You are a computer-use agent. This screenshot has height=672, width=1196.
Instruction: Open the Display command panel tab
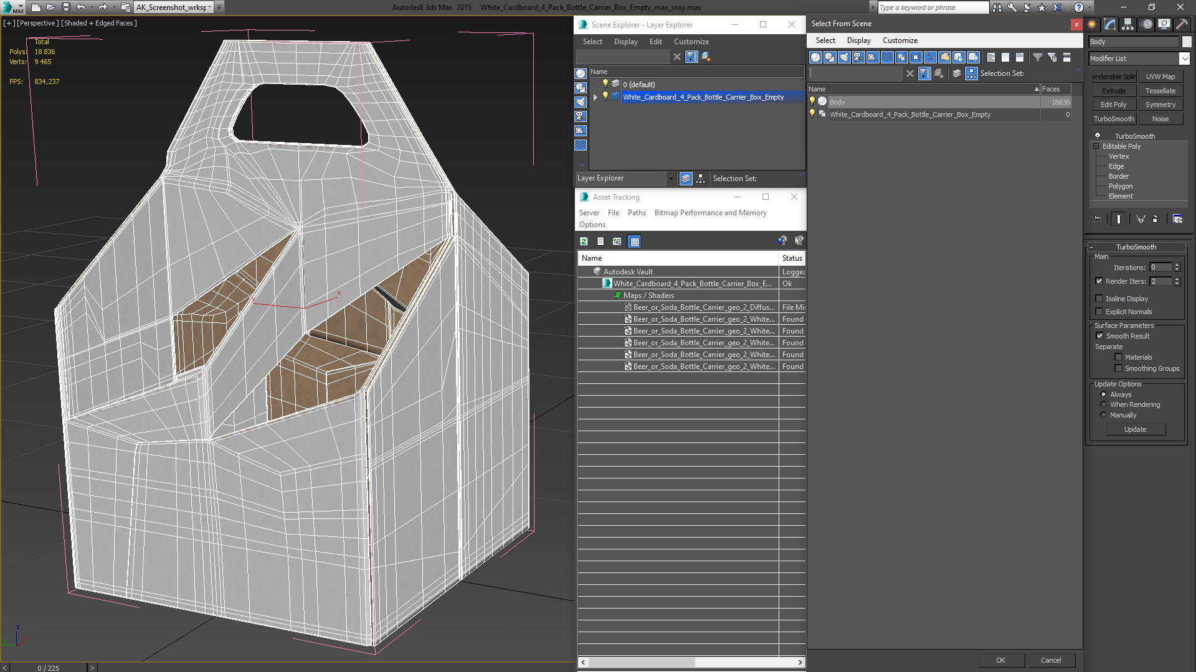tap(1164, 24)
